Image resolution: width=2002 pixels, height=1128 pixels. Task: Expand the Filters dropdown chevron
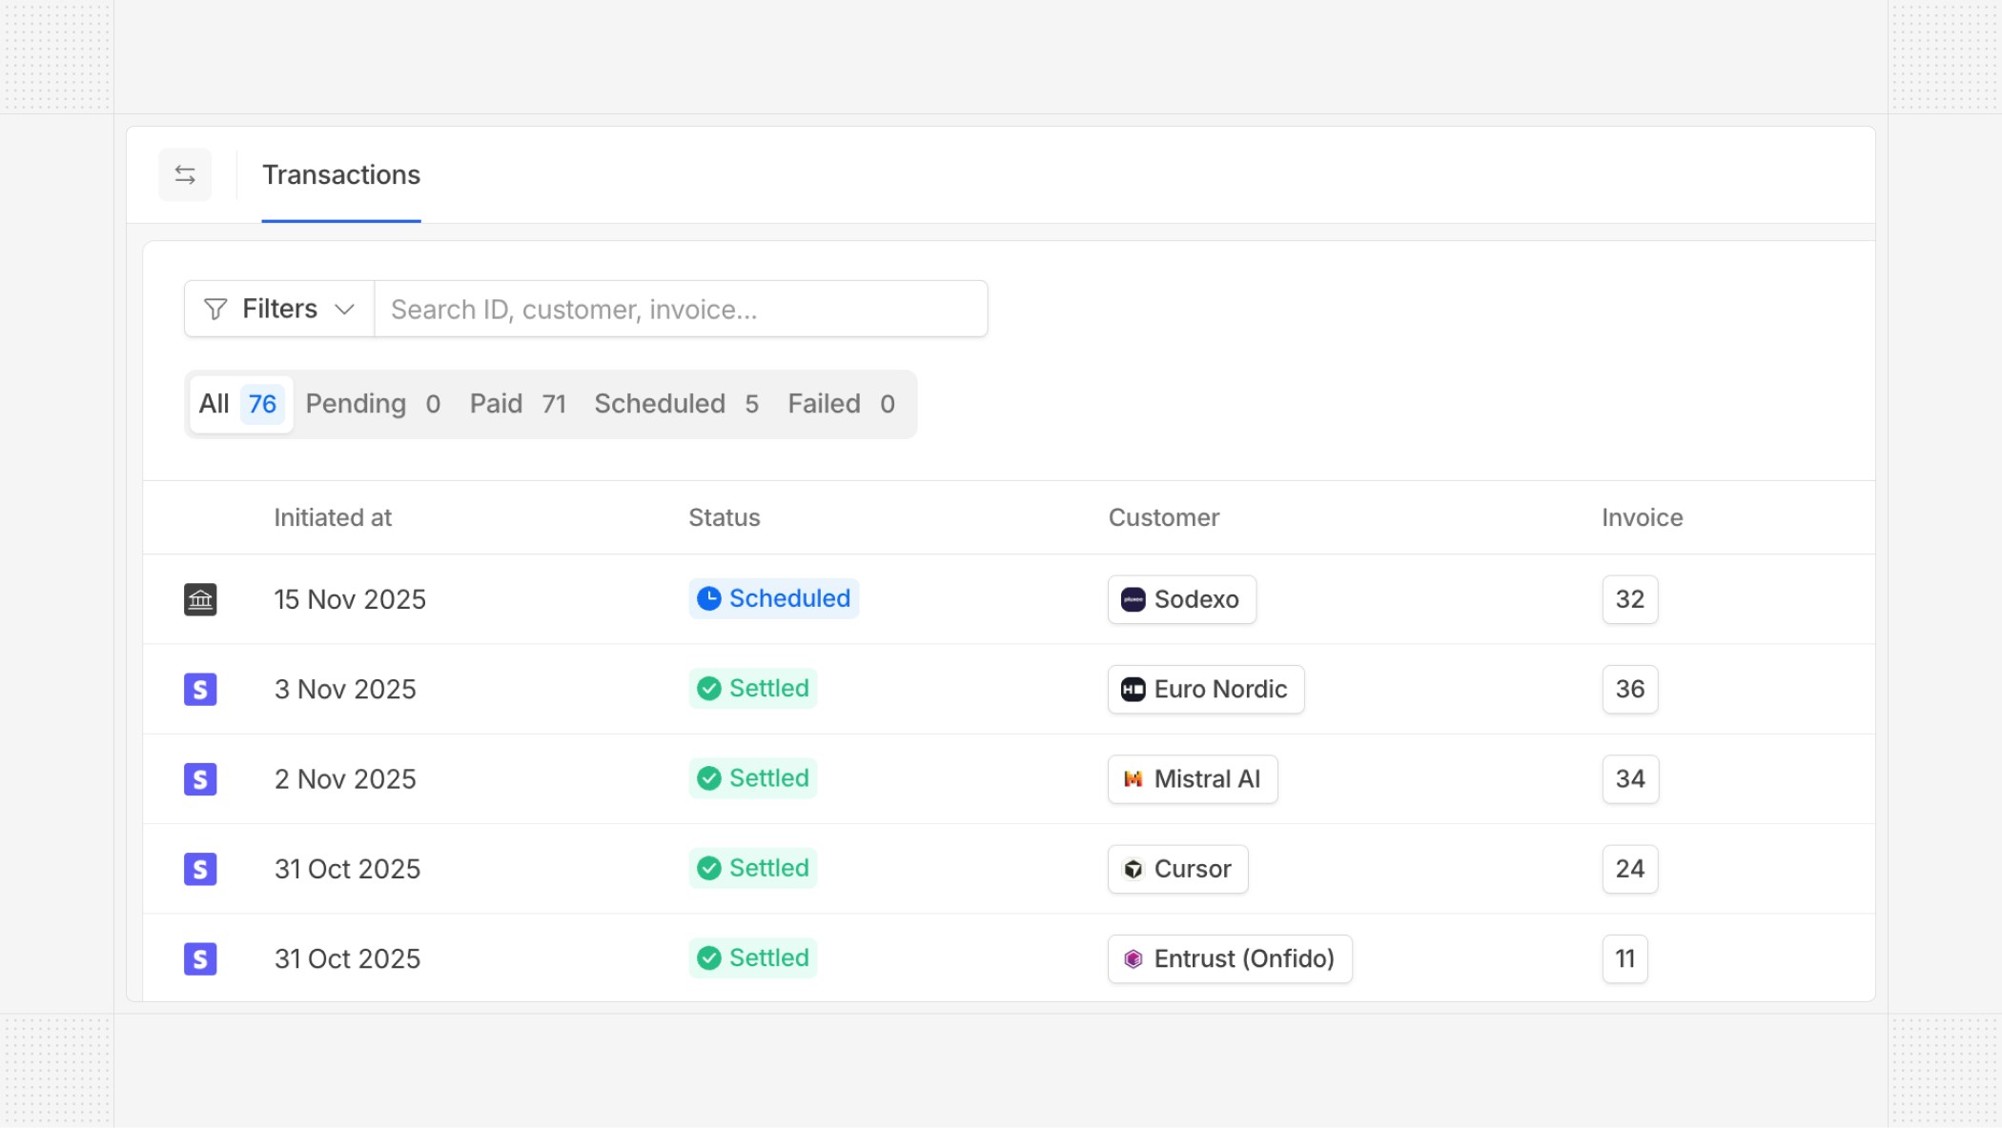(x=344, y=309)
